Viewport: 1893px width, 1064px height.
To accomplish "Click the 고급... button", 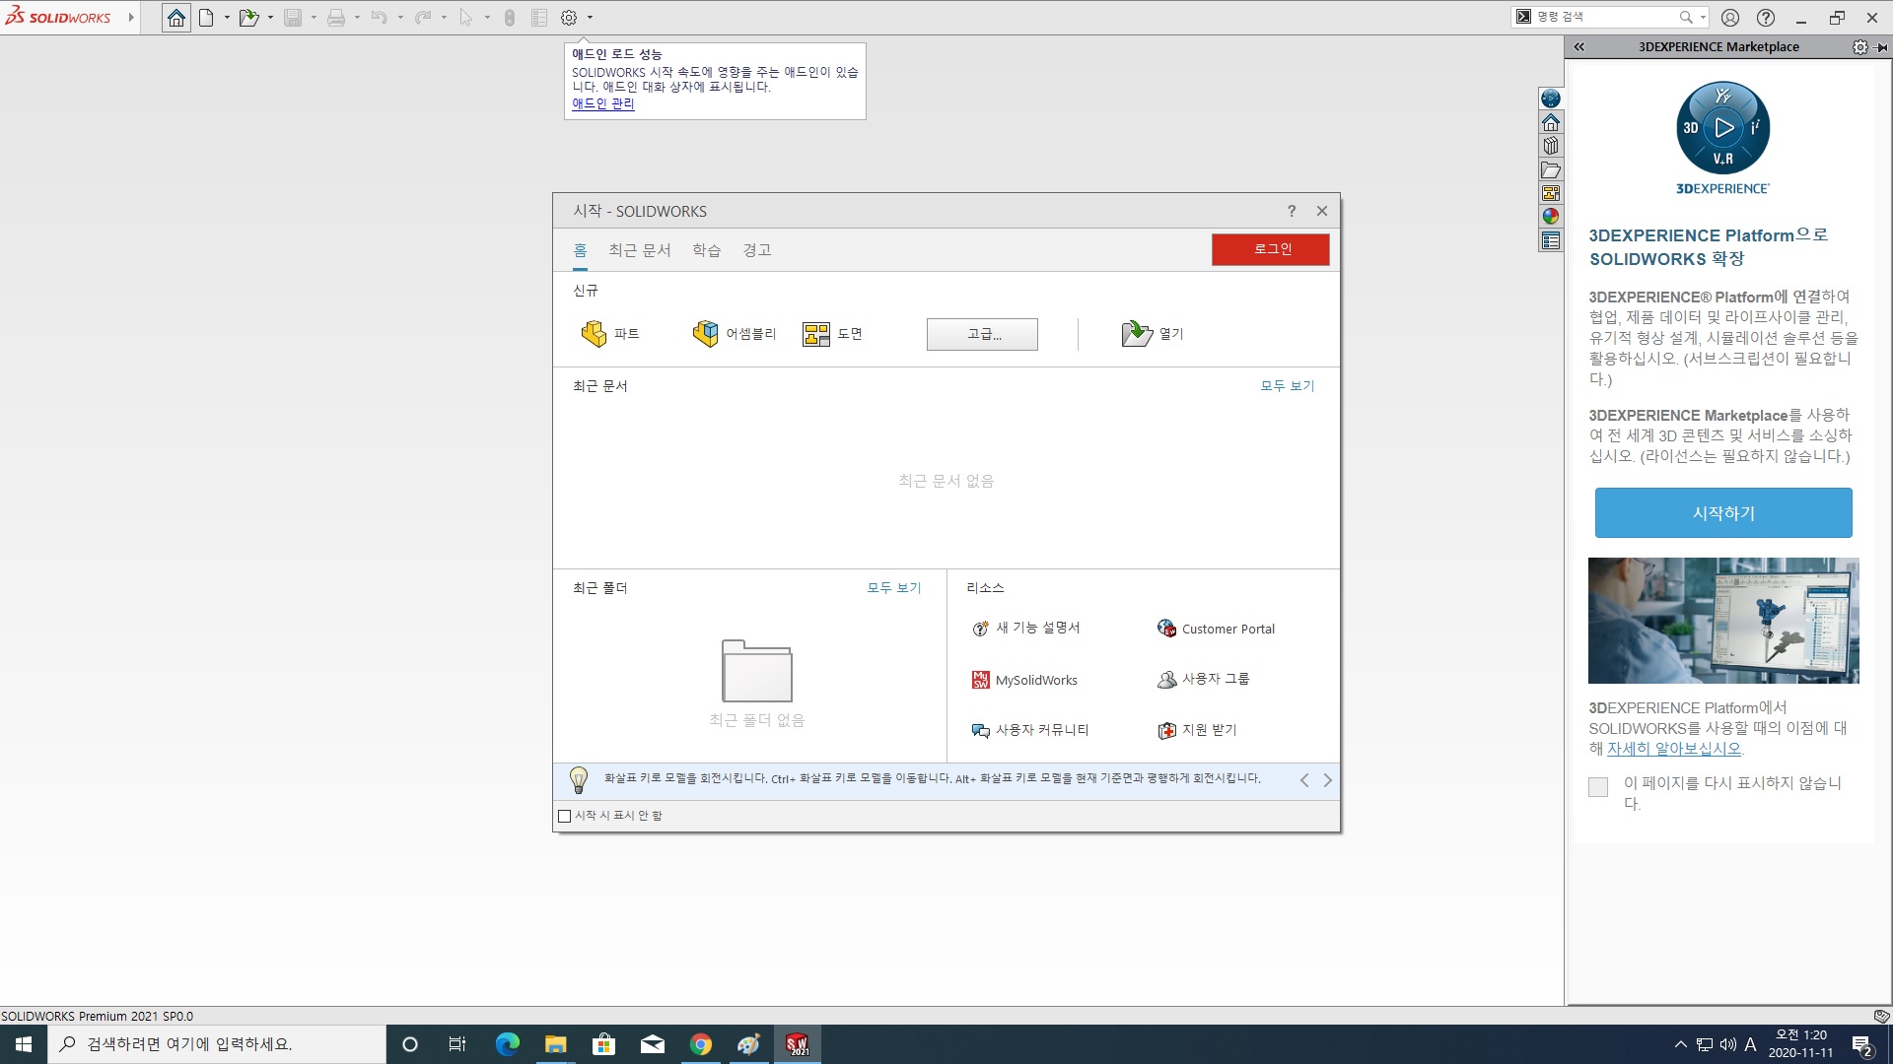I will (982, 334).
